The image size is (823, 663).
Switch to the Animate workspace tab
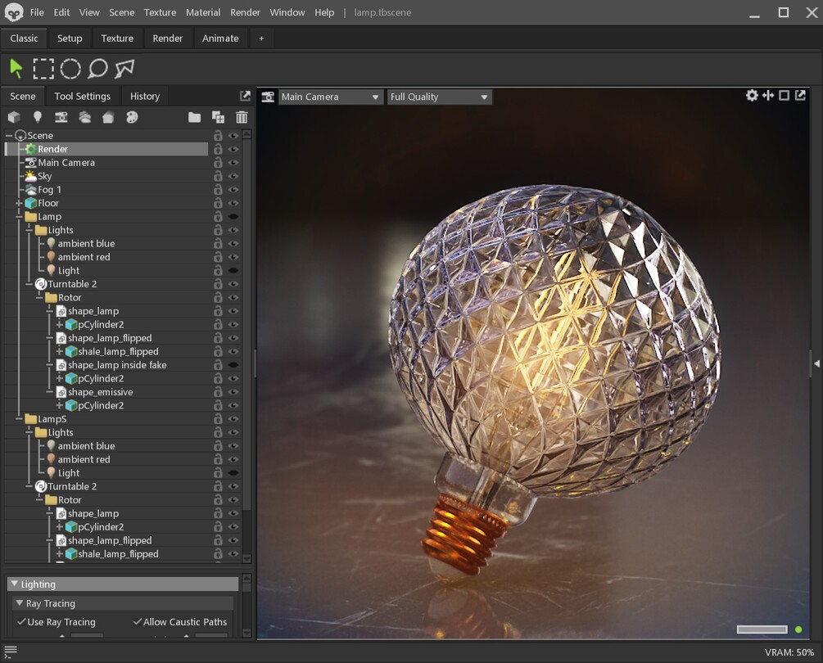(x=220, y=38)
